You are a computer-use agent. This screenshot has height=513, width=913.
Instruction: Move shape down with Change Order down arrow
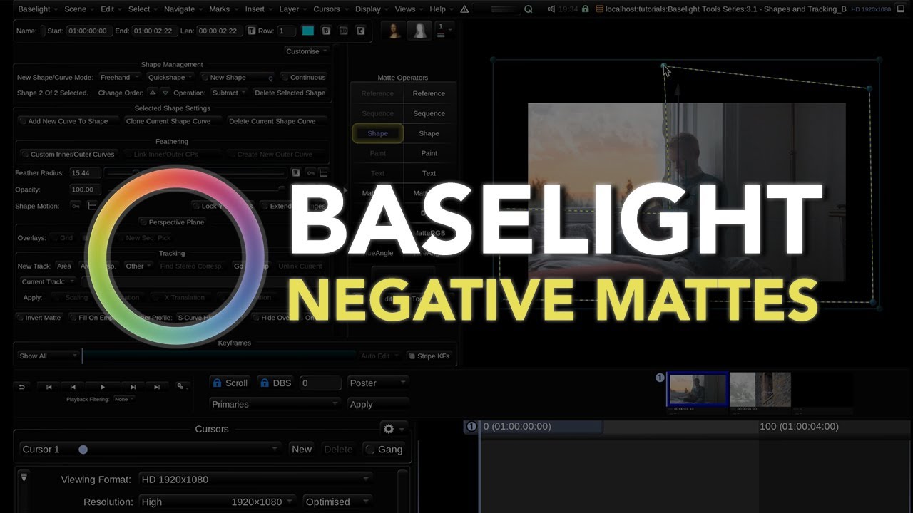165,93
